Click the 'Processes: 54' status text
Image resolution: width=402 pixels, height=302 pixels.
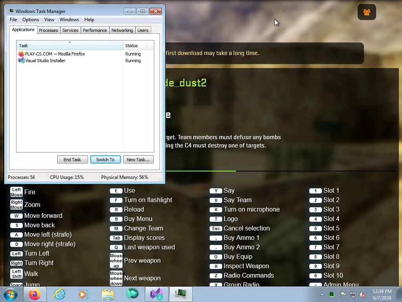[21, 177]
